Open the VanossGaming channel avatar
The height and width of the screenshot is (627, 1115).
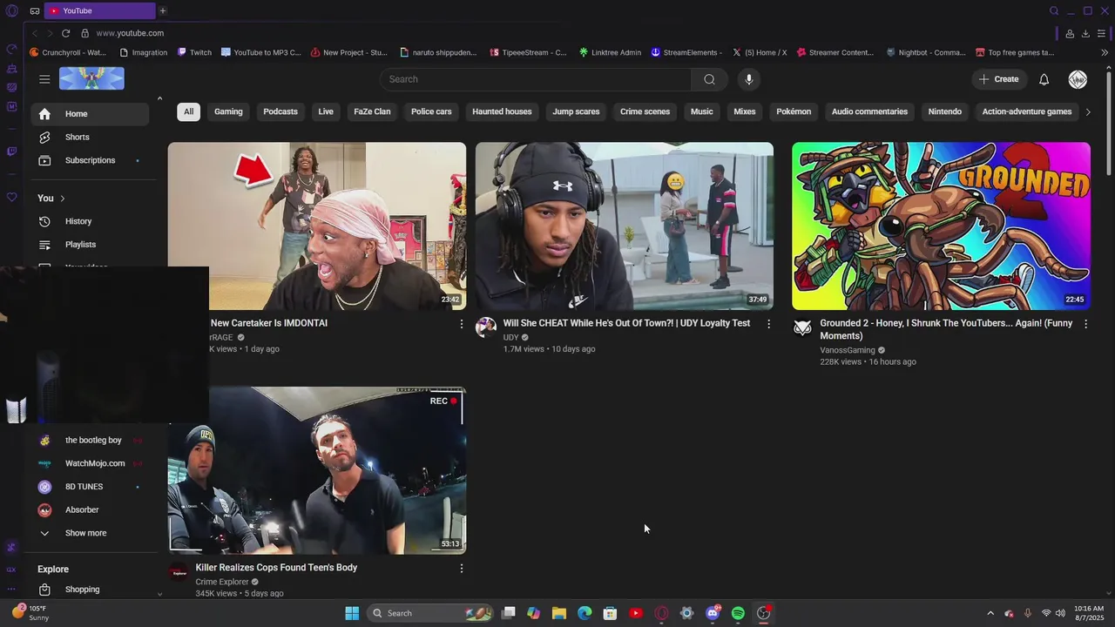point(802,327)
